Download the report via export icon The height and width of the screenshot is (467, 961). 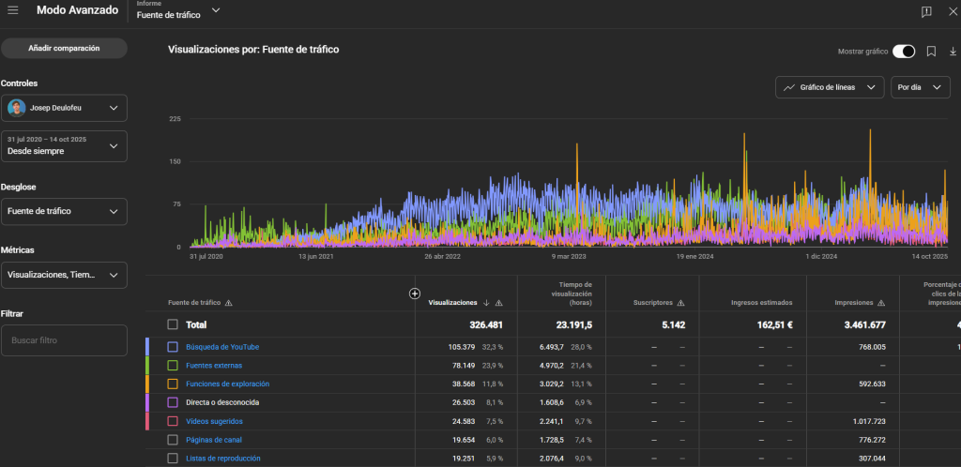pyautogui.click(x=953, y=52)
